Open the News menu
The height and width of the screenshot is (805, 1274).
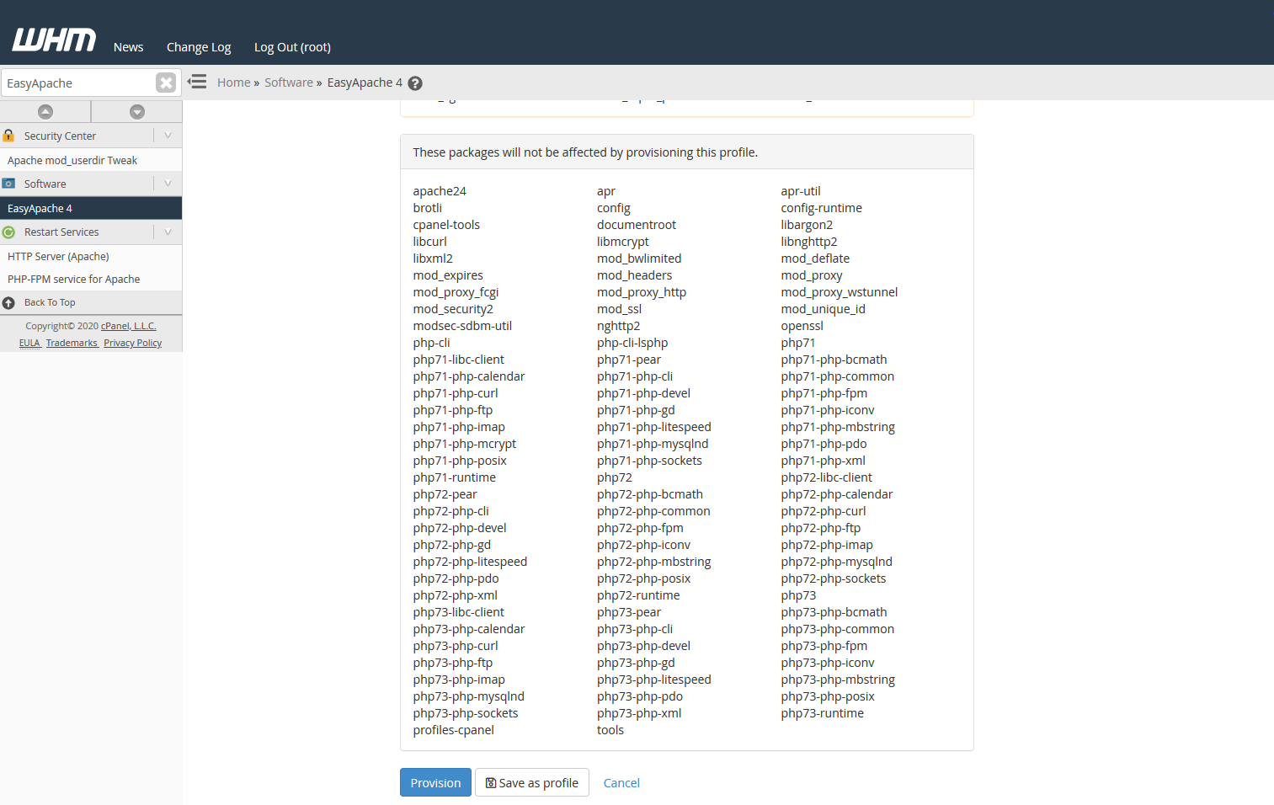[x=128, y=47]
